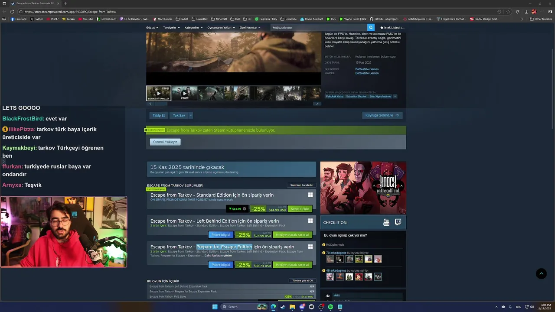The width and height of the screenshot is (555, 312).
Task: Open the Reddit bookmark
Action: coord(182,19)
